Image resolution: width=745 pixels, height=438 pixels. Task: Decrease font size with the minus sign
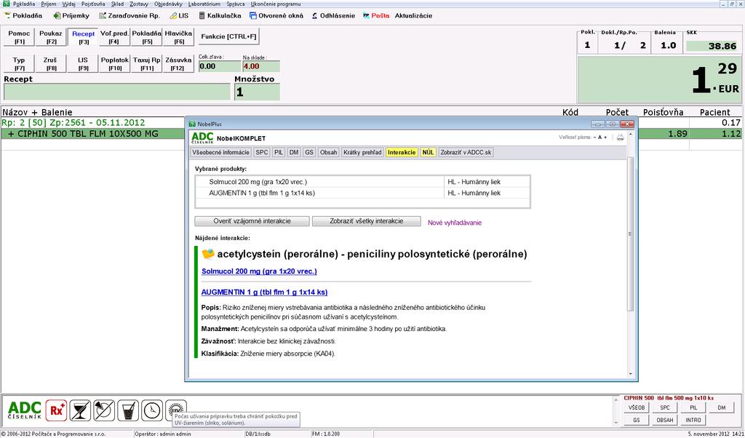coord(595,138)
